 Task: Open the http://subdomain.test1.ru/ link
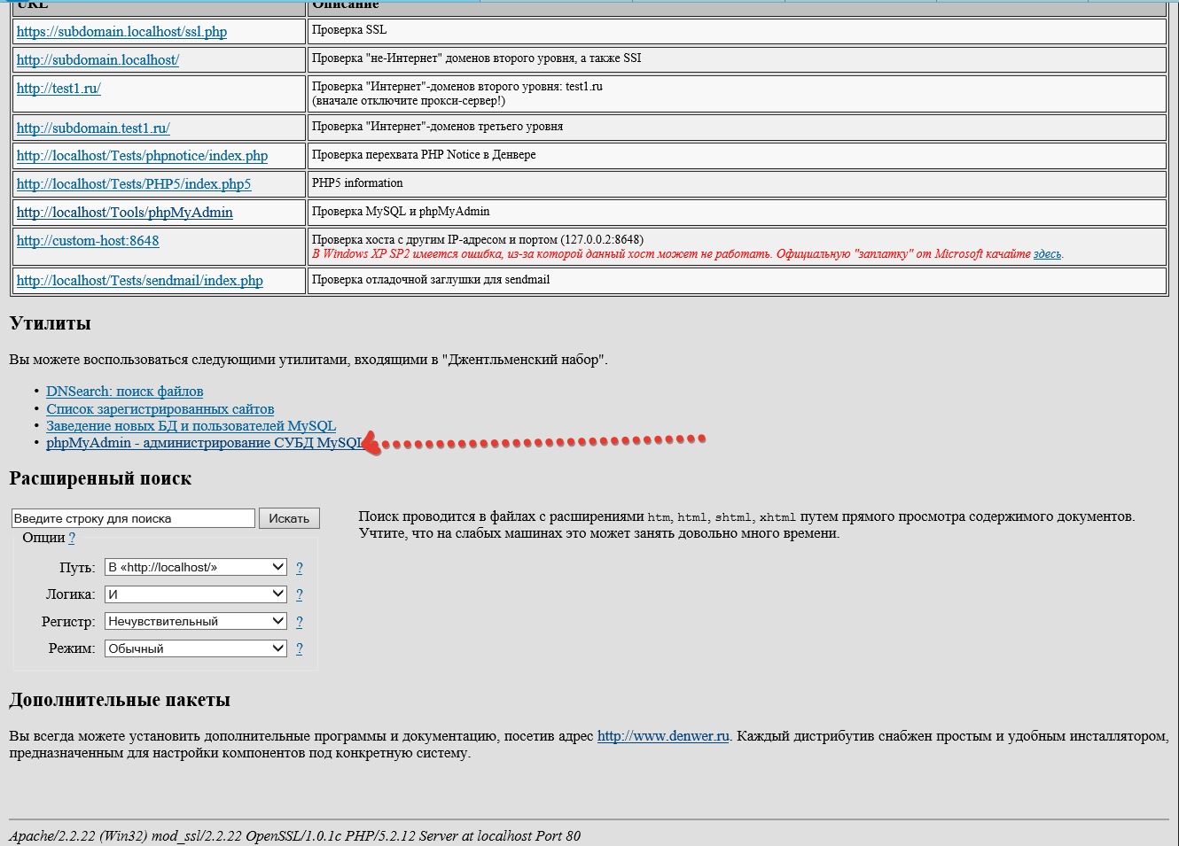[x=93, y=128]
